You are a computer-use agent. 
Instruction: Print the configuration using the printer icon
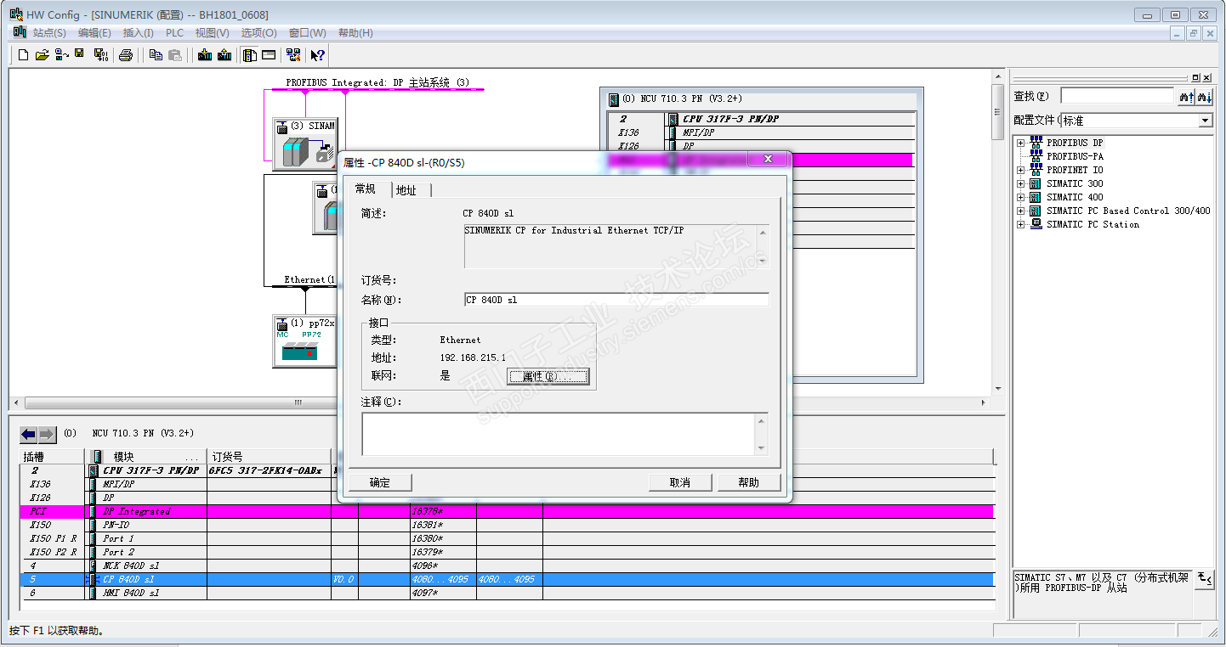(x=126, y=55)
